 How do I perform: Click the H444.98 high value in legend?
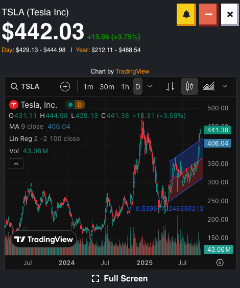[54, 116]
